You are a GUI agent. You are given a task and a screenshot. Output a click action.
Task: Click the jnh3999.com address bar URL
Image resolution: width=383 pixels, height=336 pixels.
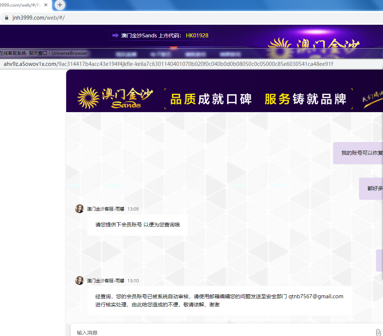click(x=38, y=18)
